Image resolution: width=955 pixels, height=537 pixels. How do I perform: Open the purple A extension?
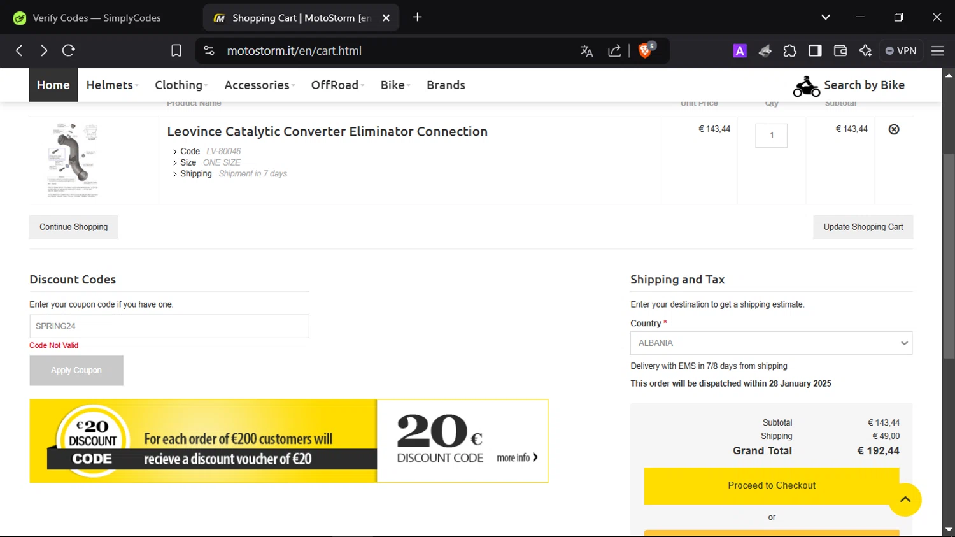(740, 51)
